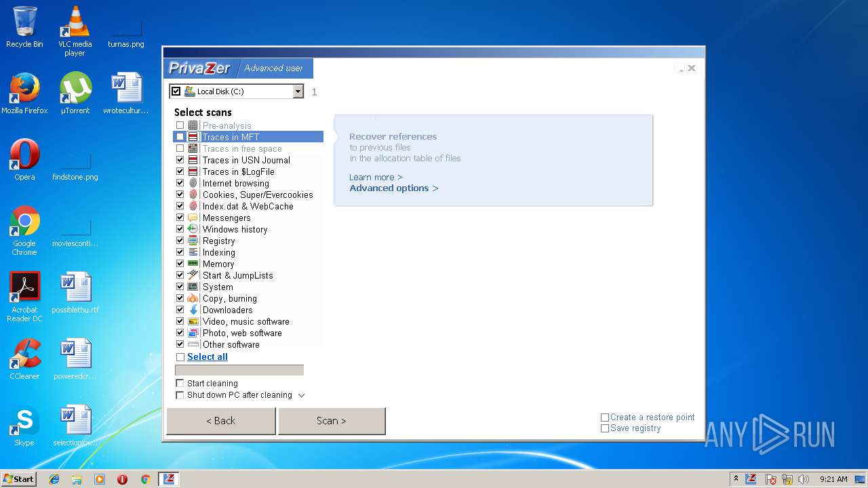Open Acrobat Reader DC desktop icon

[x=24, y=297]
